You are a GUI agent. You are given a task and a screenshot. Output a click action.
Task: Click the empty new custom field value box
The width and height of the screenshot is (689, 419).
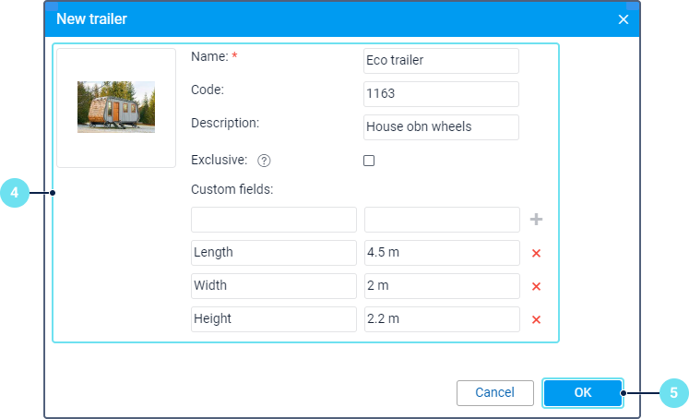click(441, 220)
